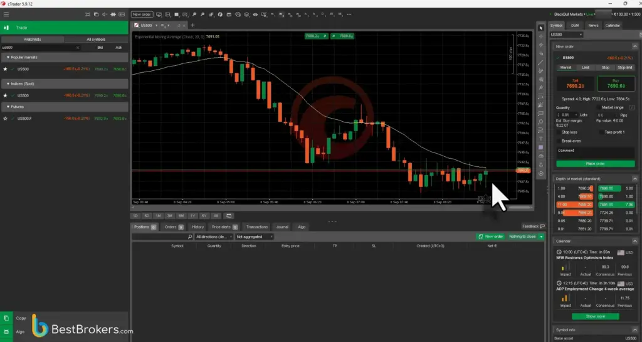Add a new chart tab with plus

pyautogui.click(x=192, y=25)
